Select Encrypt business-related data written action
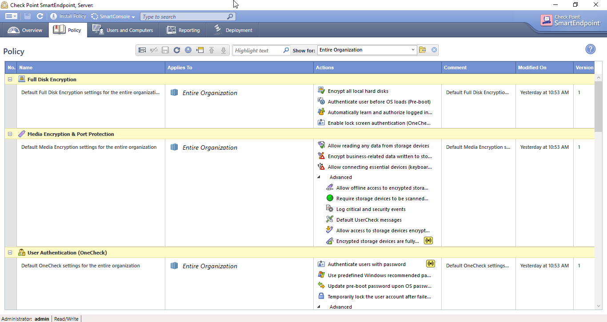The image size is (607, 322). click(379, 156)
